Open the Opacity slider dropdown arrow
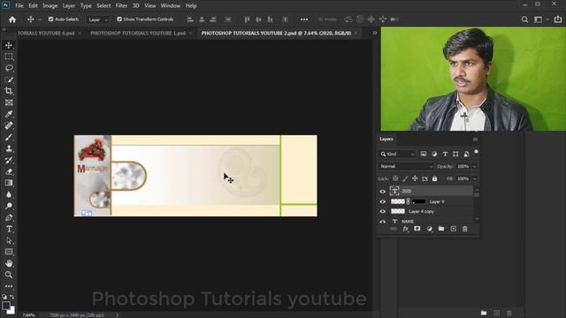Viewport: 566px width, 318px height. pos(475,167)
